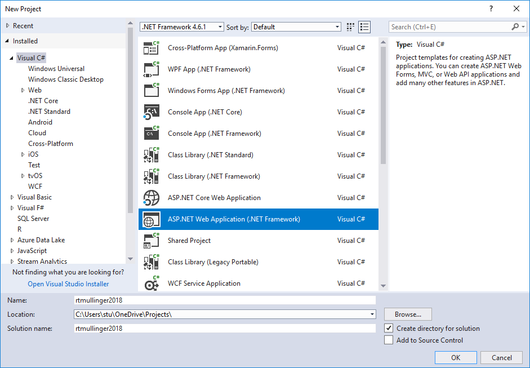Collapse the Visual C# tree node
Viewport: 530px width, 368px height.
click(x=11, y=58)
